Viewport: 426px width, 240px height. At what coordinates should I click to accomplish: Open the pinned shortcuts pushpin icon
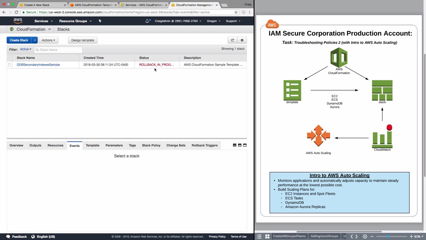point(100,21)
